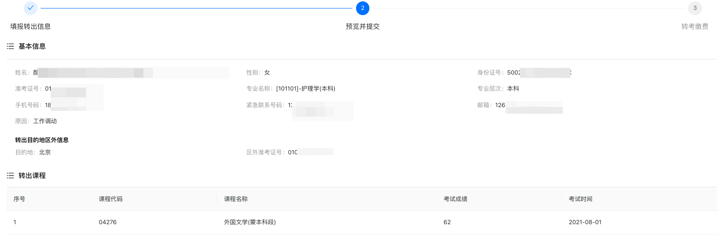The image size is (725, 252).
Task: Click the 课程代码 column header
Action: coord(111,199)
